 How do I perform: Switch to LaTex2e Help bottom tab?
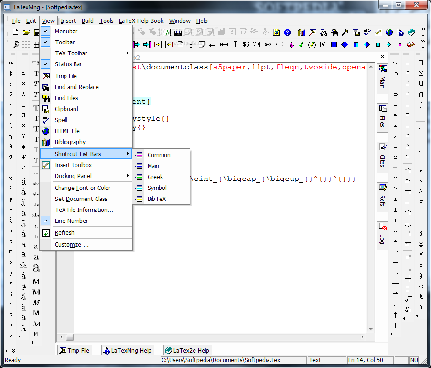(187, 351)
